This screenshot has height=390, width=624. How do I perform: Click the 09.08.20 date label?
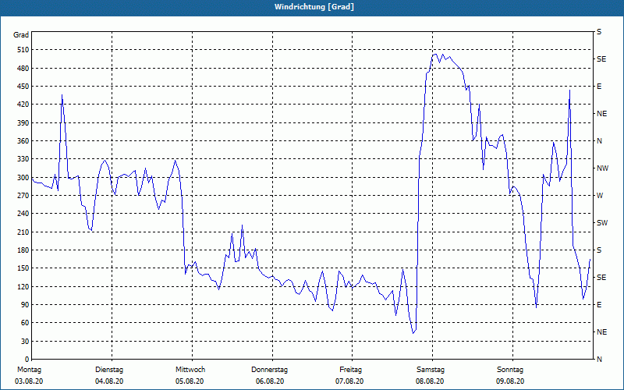pyautogui.click(x=510, y=381)
